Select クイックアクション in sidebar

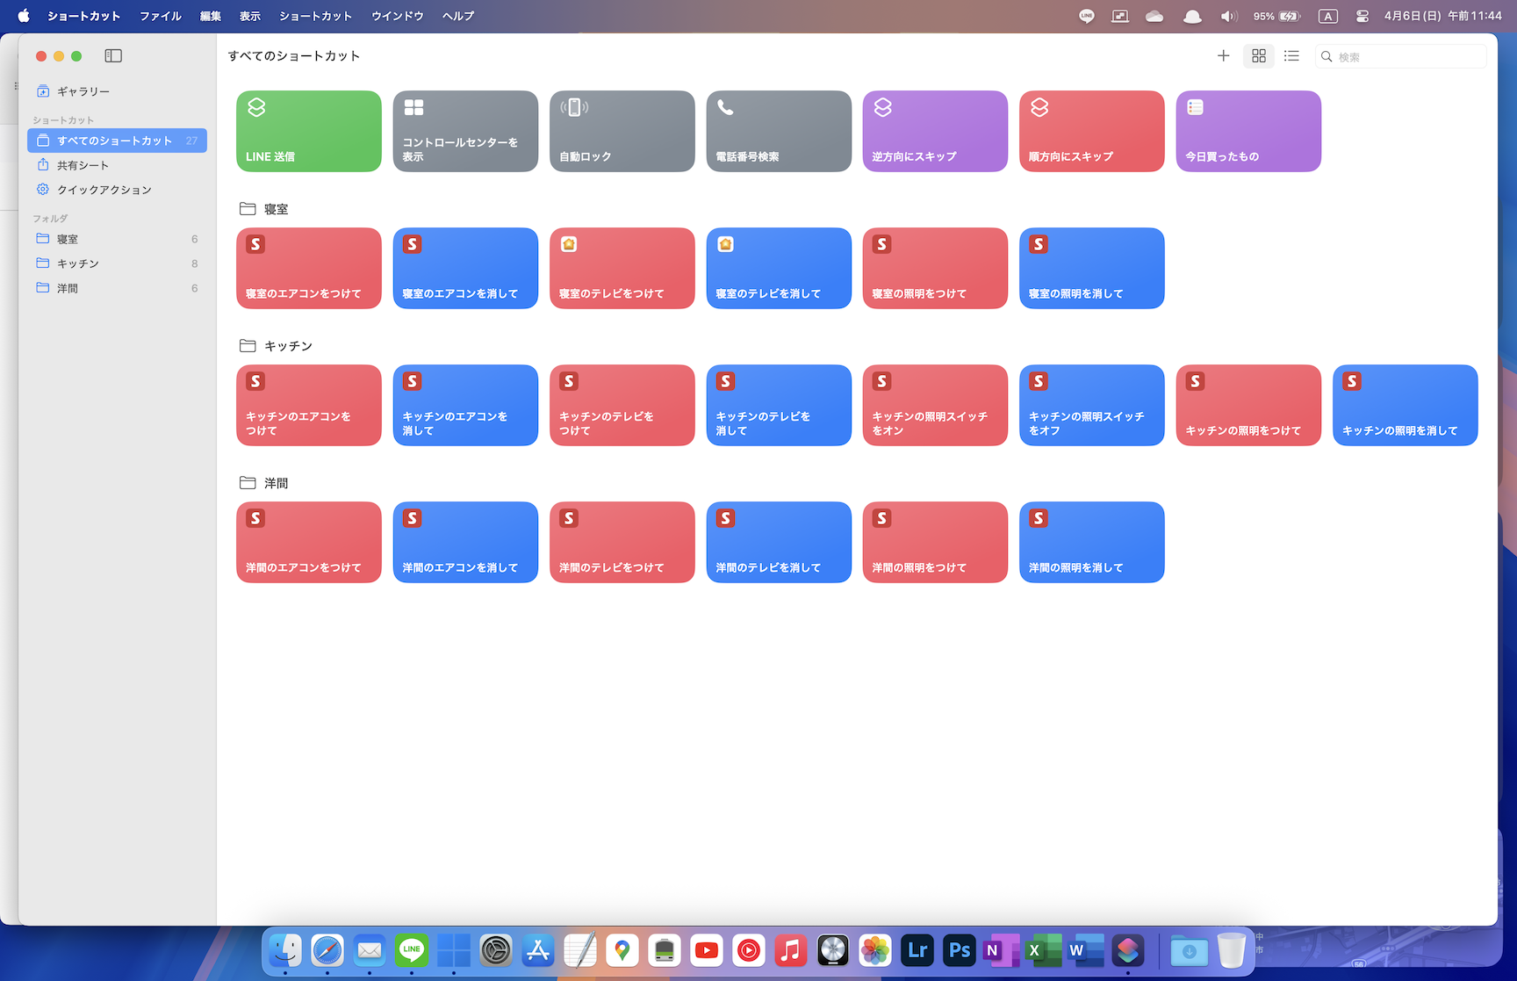pyautogui.click(x=104, y=190)
